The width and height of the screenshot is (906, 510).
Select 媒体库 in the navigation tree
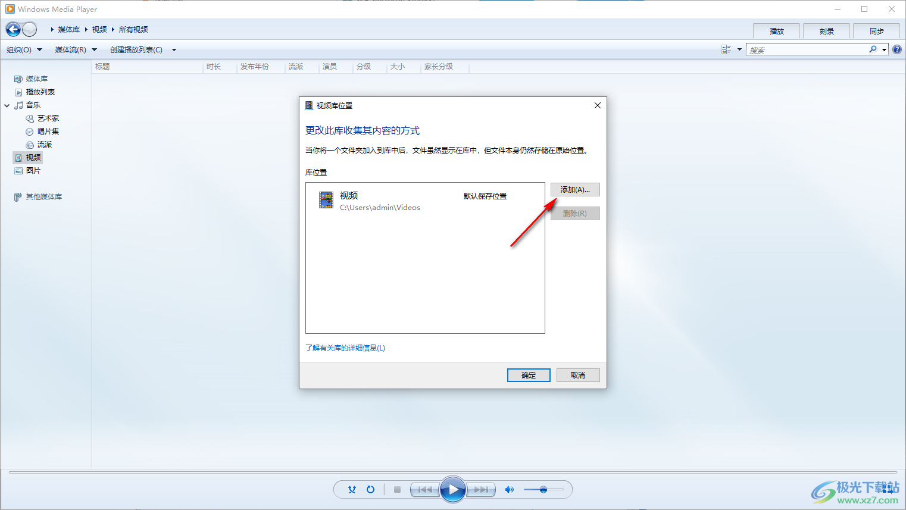[x=36, y=79]
